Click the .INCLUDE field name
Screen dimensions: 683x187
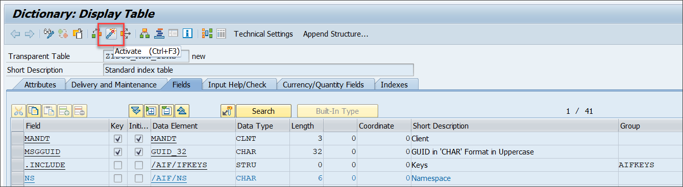pyautogui.click(x=45, y=165)
